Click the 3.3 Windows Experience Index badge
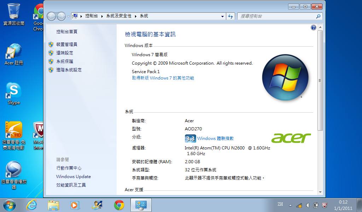Viewport: 362px width, 212px height. point(190,139)
